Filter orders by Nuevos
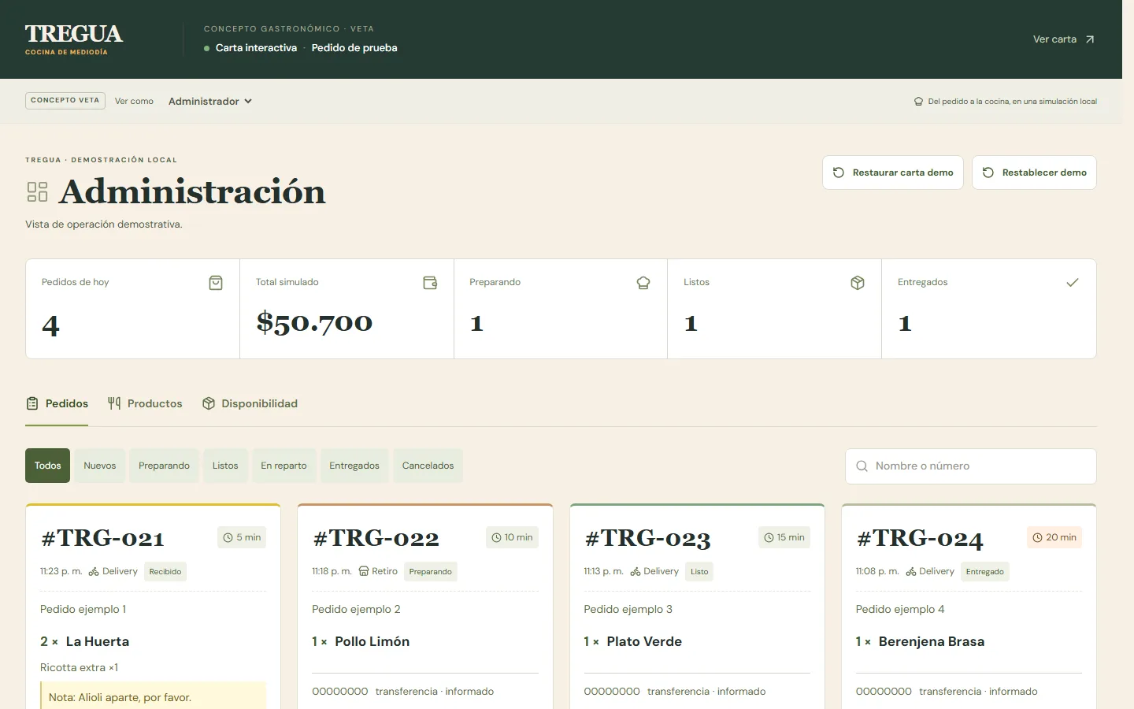 tap(100, 466)
